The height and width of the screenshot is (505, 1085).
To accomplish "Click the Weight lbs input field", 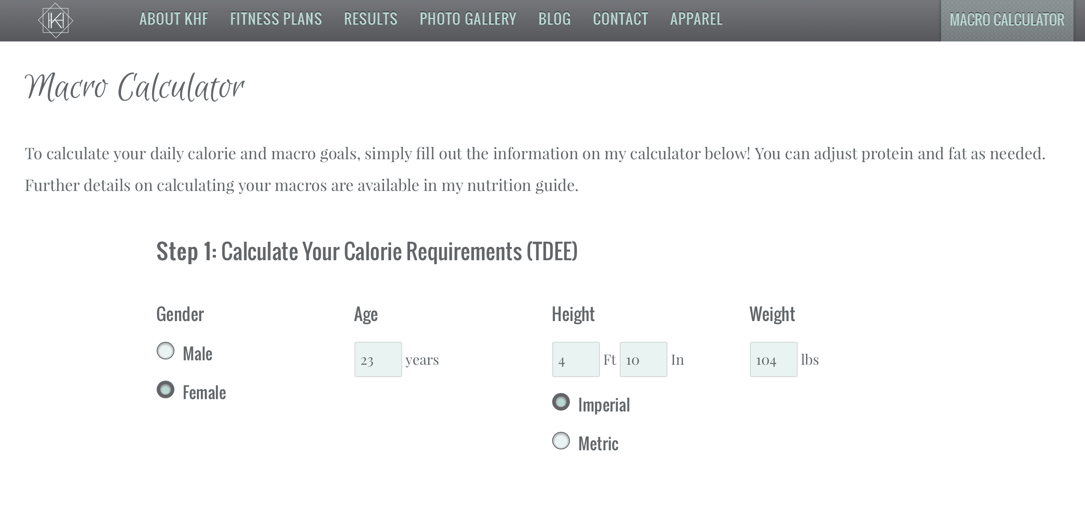I will point(774,359).
